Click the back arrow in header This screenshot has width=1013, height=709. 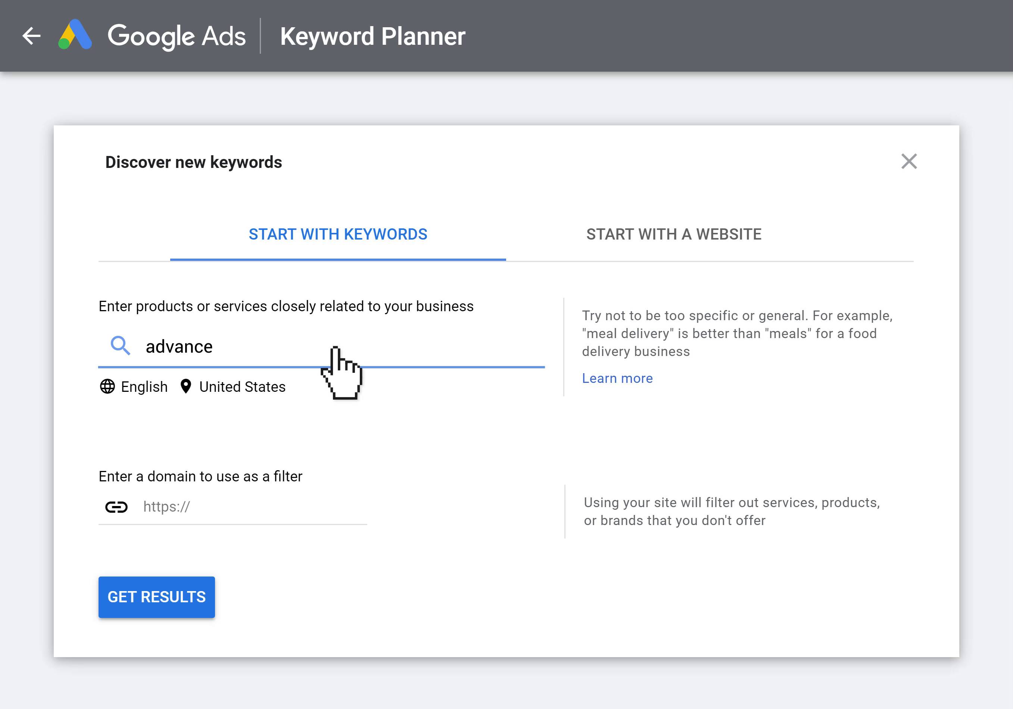pyautogui.click(x=31, y=36)
